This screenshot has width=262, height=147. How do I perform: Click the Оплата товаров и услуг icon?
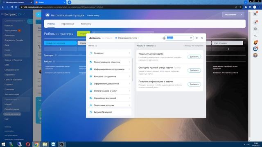point(91,91)
